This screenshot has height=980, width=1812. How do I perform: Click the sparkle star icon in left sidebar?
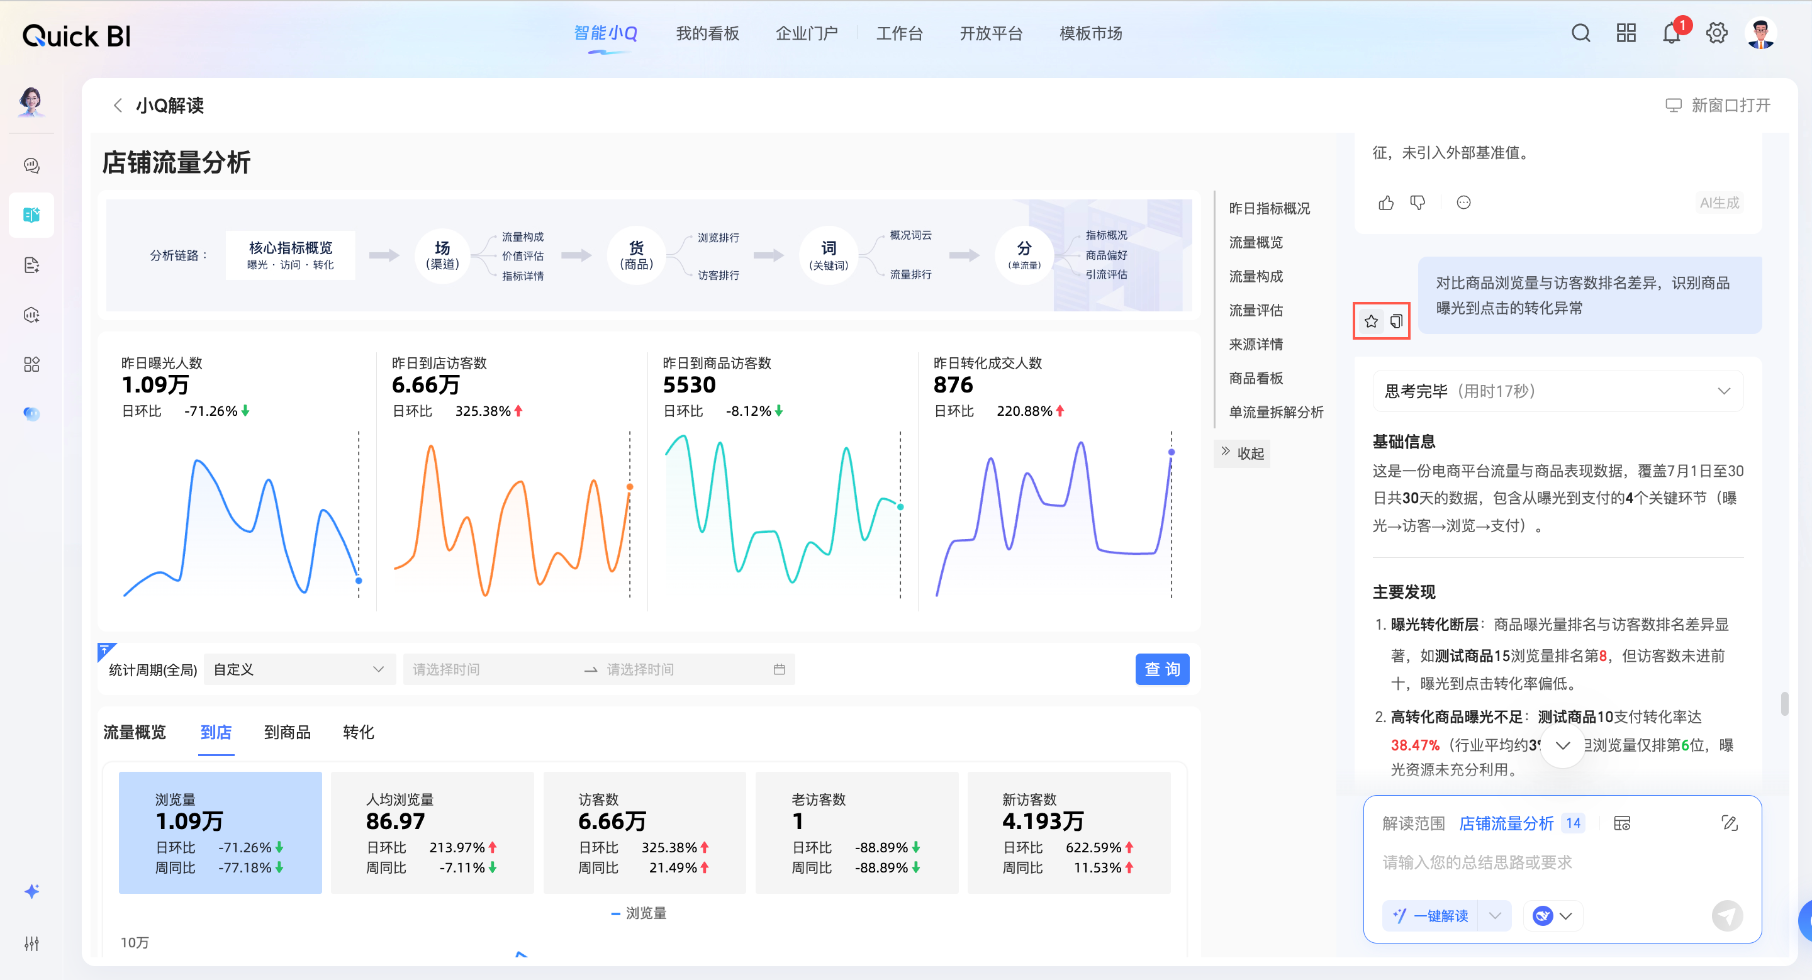click(31, 891)
